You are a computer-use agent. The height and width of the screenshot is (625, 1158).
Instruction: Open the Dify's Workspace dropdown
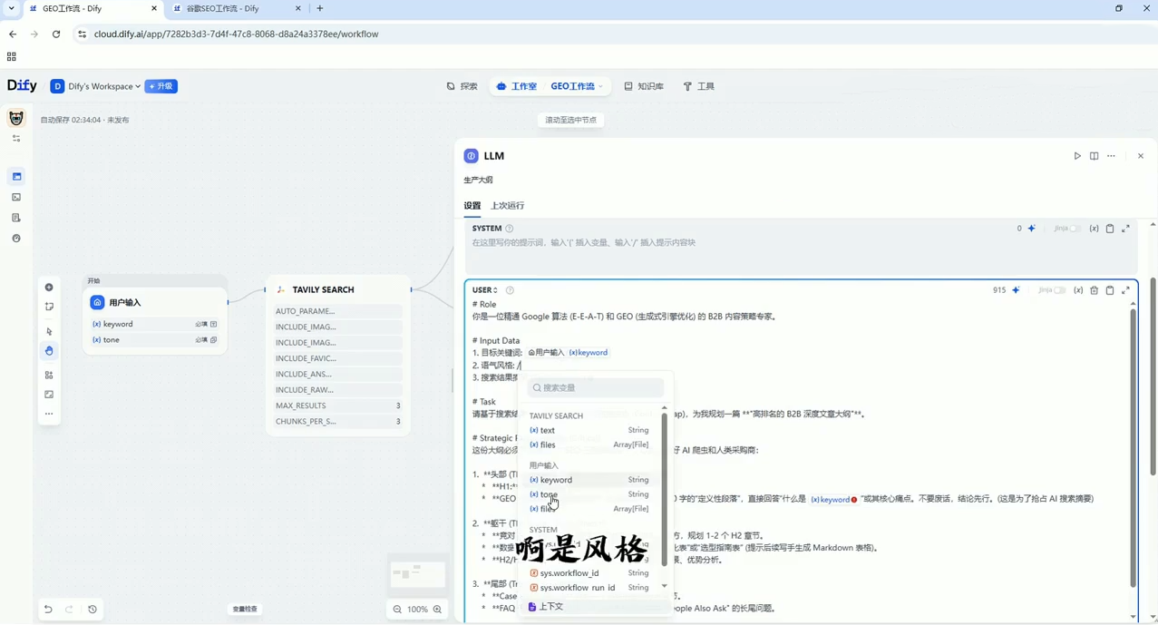[102, 86]
